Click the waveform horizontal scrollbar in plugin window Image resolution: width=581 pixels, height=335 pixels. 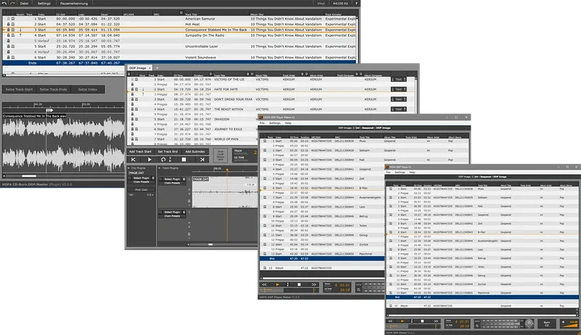29,176
